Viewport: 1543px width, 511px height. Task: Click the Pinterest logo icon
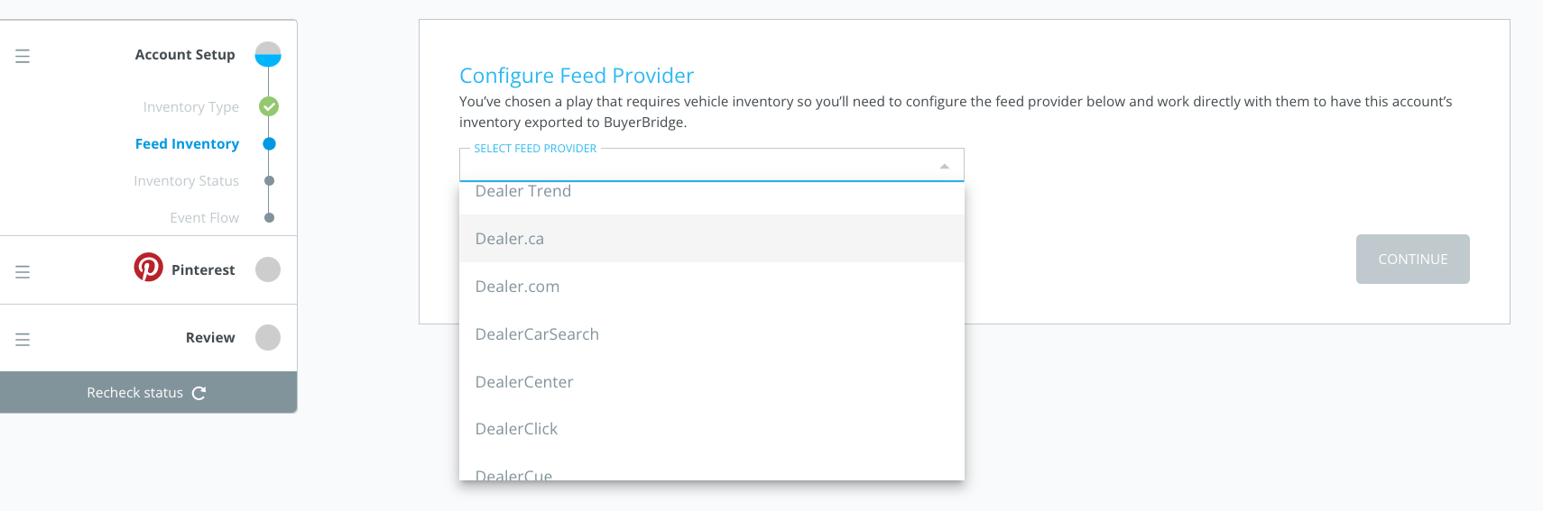coord(149,268)
